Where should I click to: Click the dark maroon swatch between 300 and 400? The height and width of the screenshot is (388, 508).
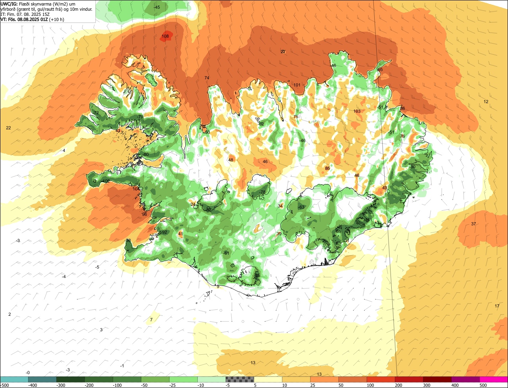(x=437, y=379)
